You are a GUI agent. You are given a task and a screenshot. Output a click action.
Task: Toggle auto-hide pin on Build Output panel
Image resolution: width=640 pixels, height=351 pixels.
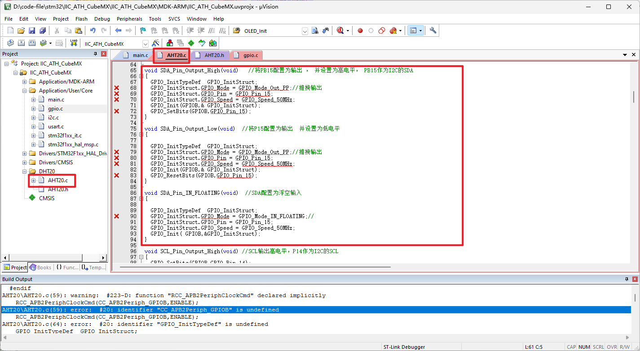coord(627,279)
